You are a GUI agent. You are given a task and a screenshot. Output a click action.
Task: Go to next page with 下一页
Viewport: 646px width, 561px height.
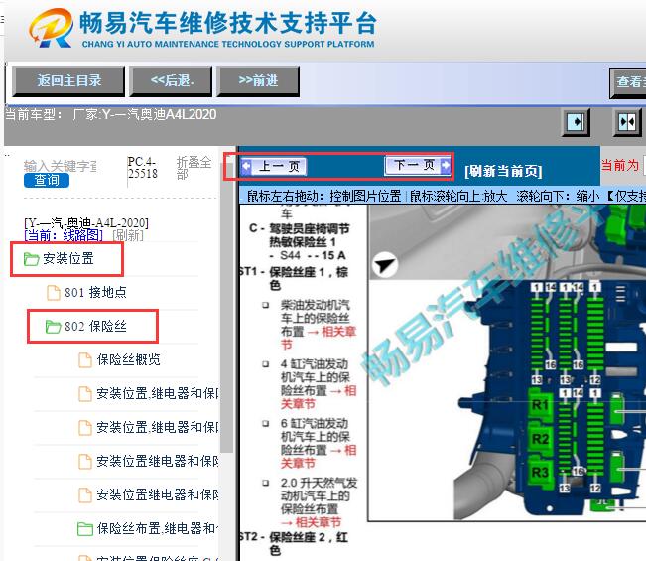point(418,165)
